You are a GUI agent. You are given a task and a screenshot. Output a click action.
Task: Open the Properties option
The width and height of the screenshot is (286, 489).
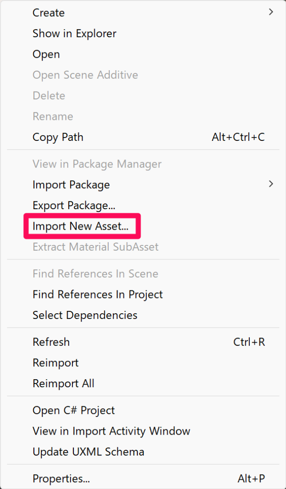61,478
